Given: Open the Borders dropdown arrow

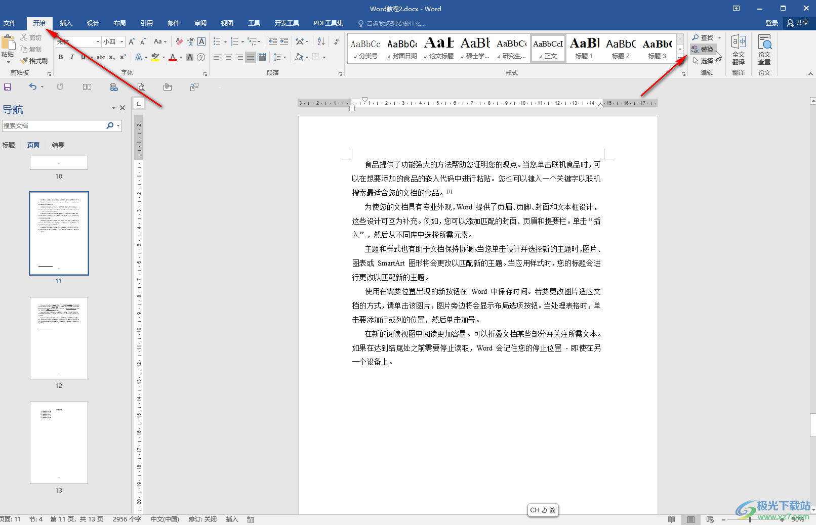Looking at the screenshot, I should pyautogui.click(x=324, y=57).
